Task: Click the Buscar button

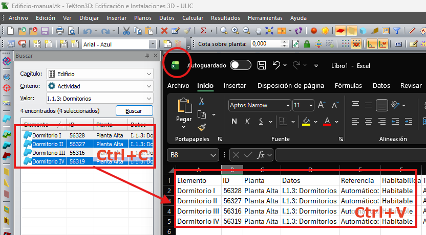Action: 134,111
